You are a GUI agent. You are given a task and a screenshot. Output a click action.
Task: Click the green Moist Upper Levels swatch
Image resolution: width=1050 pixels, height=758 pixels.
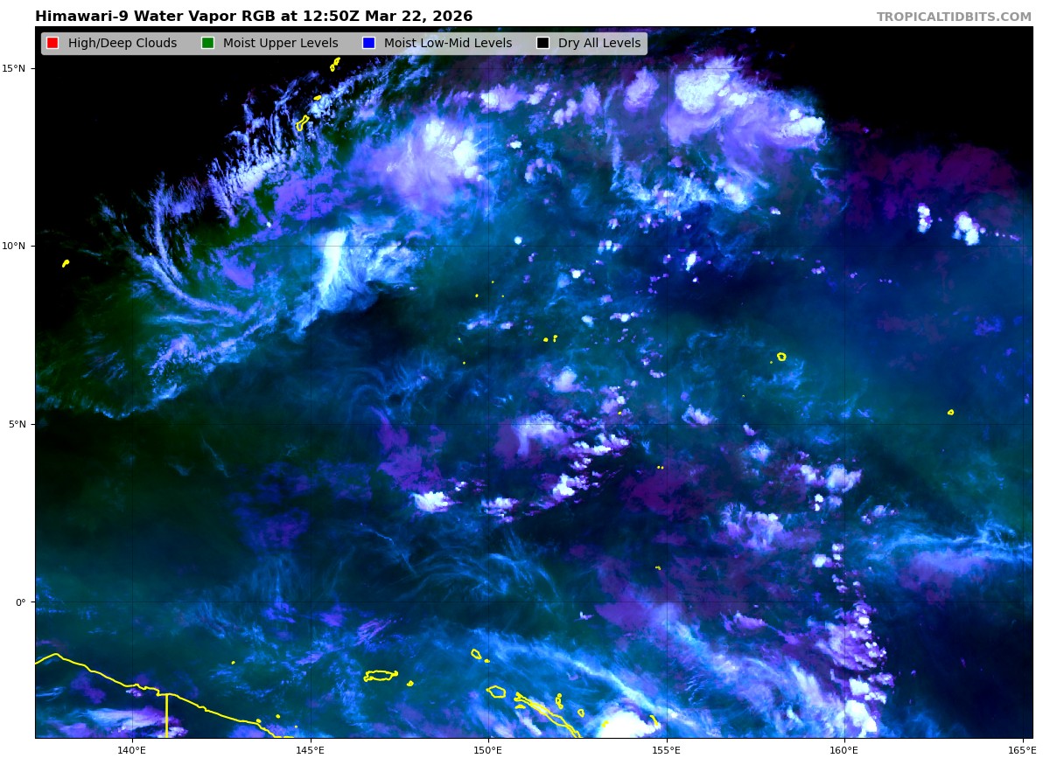[207, 44]
